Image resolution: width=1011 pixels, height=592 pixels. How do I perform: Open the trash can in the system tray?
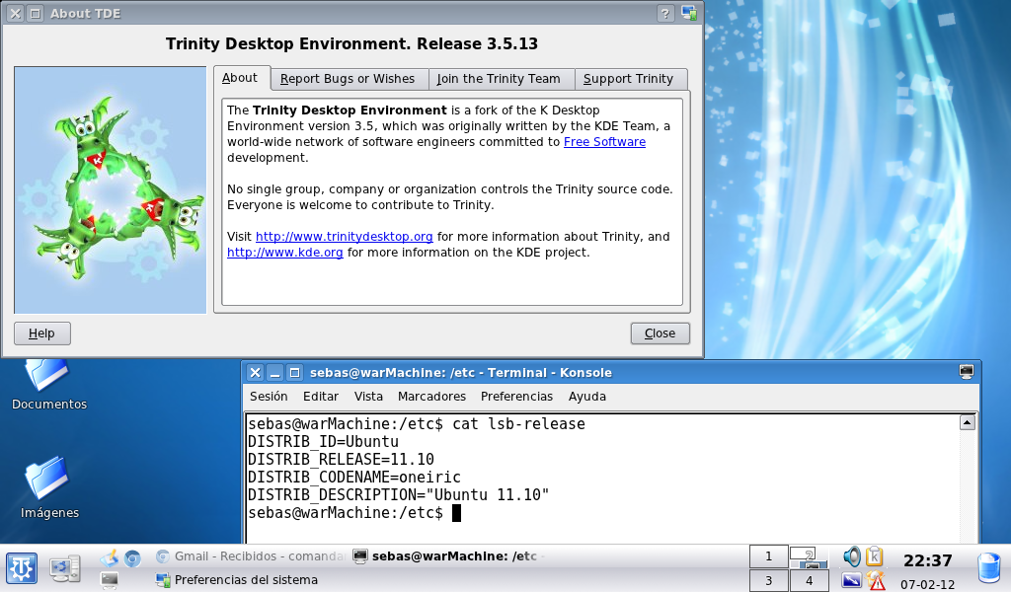click(x=987, y=566)
